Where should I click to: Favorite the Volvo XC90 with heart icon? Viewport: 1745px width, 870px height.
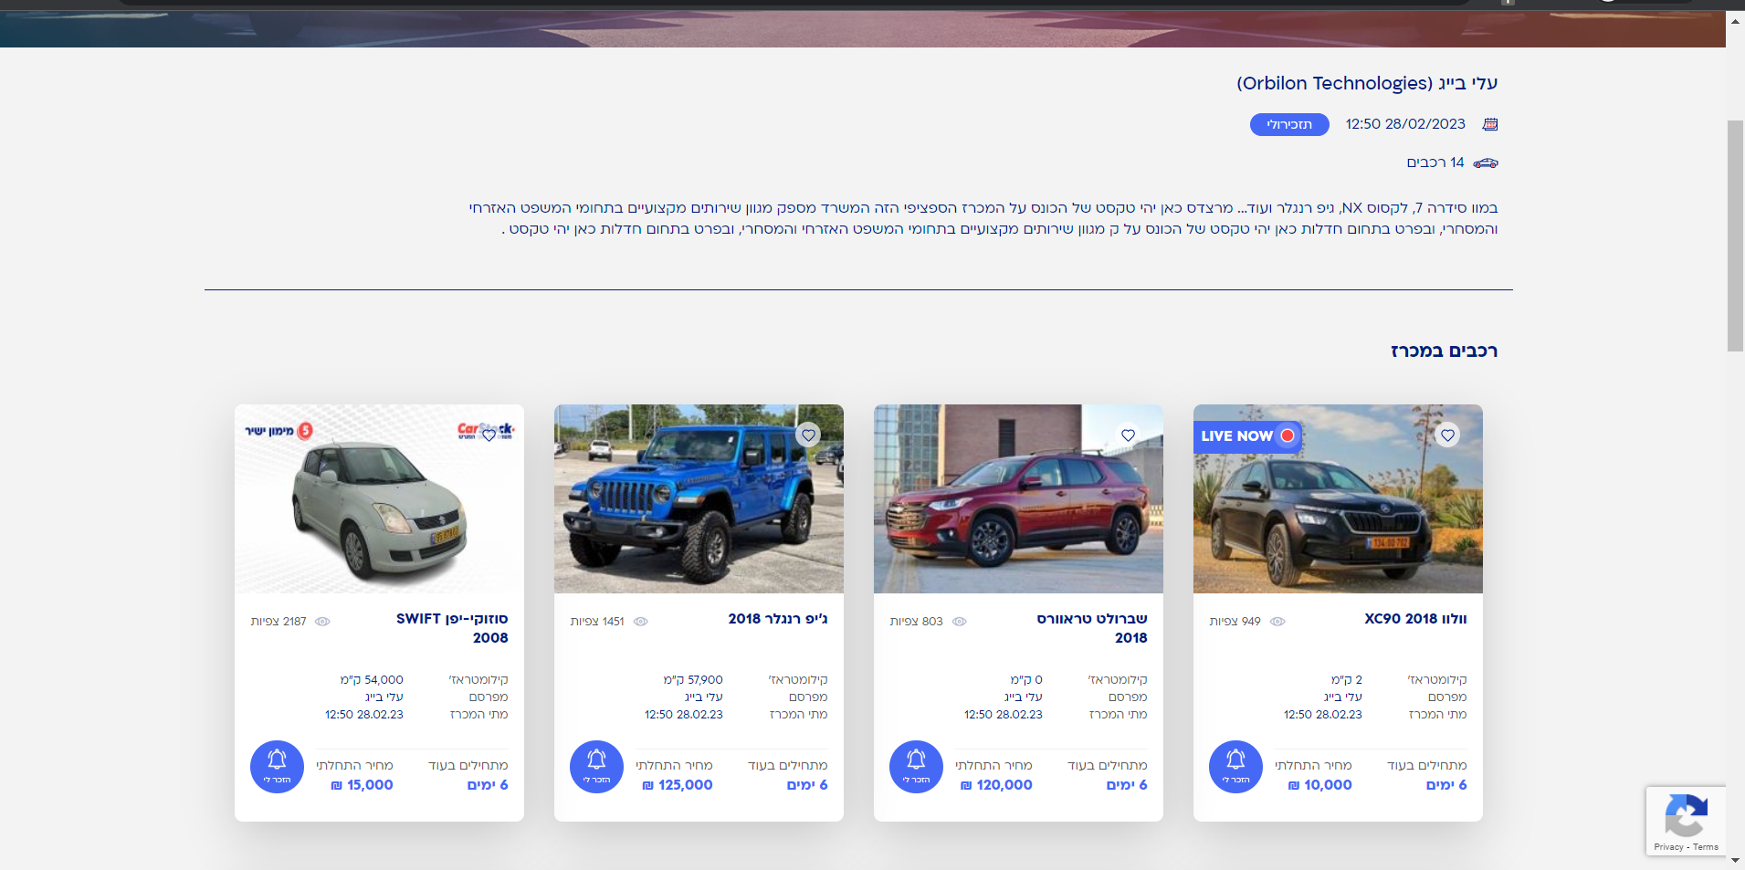tap(1447, 435)
